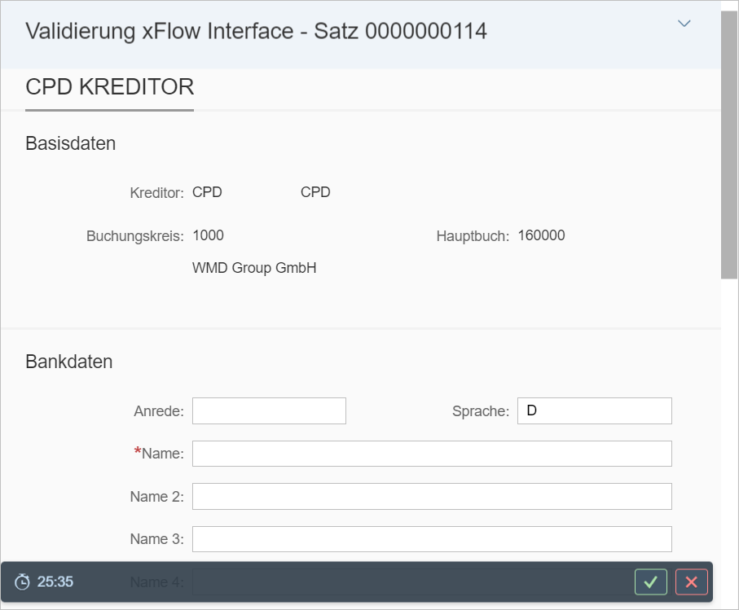Screen dimensions: 739x610
Task: Click the Buchungskreis value 1000
Action: [208, 236]
